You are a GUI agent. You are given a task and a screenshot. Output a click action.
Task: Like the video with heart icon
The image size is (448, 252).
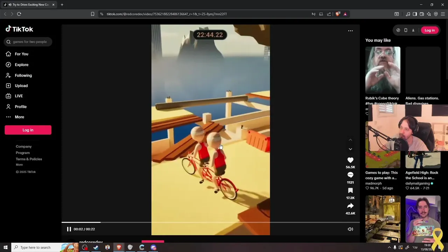pos(350,160)
